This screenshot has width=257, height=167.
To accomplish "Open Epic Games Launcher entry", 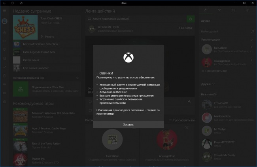I will (47, 68).
